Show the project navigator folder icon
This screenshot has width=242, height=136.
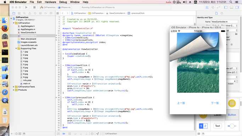[14, 13]
